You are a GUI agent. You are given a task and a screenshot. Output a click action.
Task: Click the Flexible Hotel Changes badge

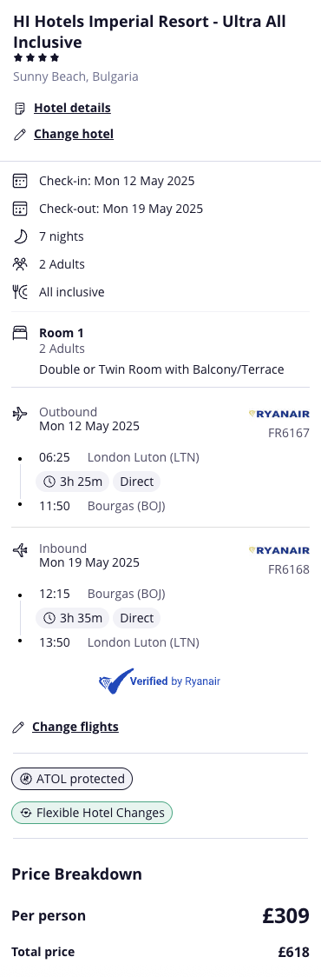[92, 813]
